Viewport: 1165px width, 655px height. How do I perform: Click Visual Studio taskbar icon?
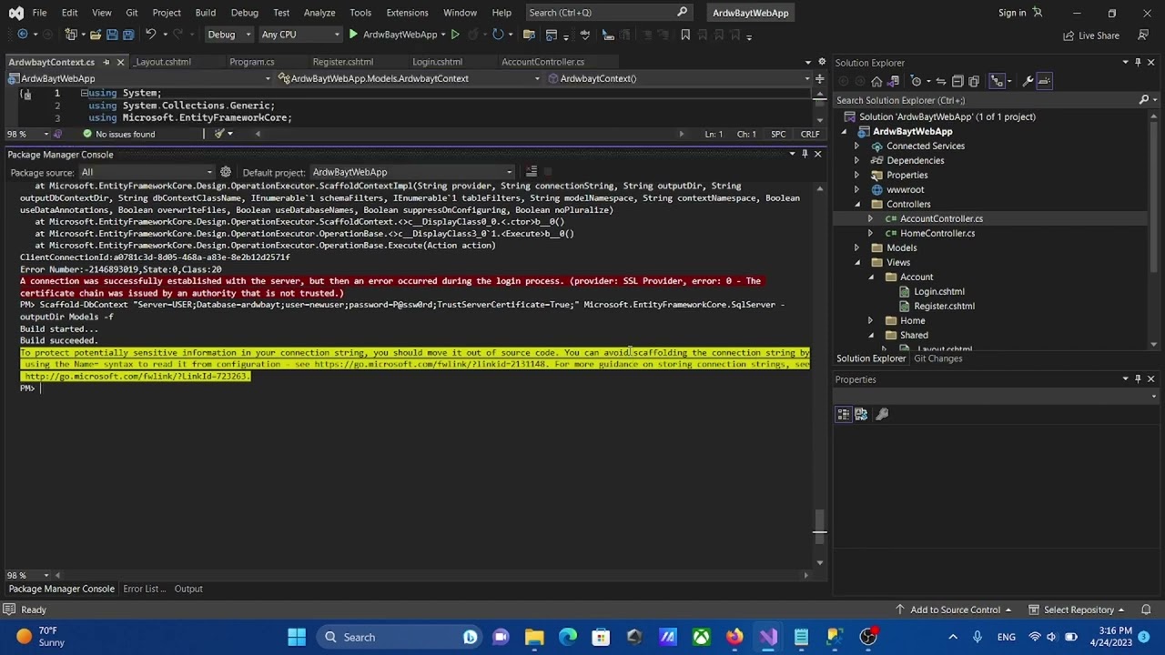coord(768,637)
